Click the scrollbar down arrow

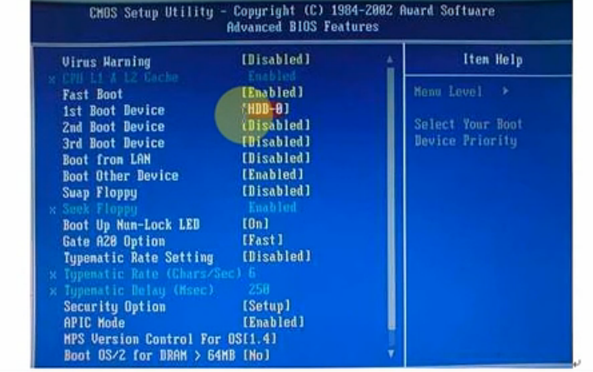pos(391,354)
